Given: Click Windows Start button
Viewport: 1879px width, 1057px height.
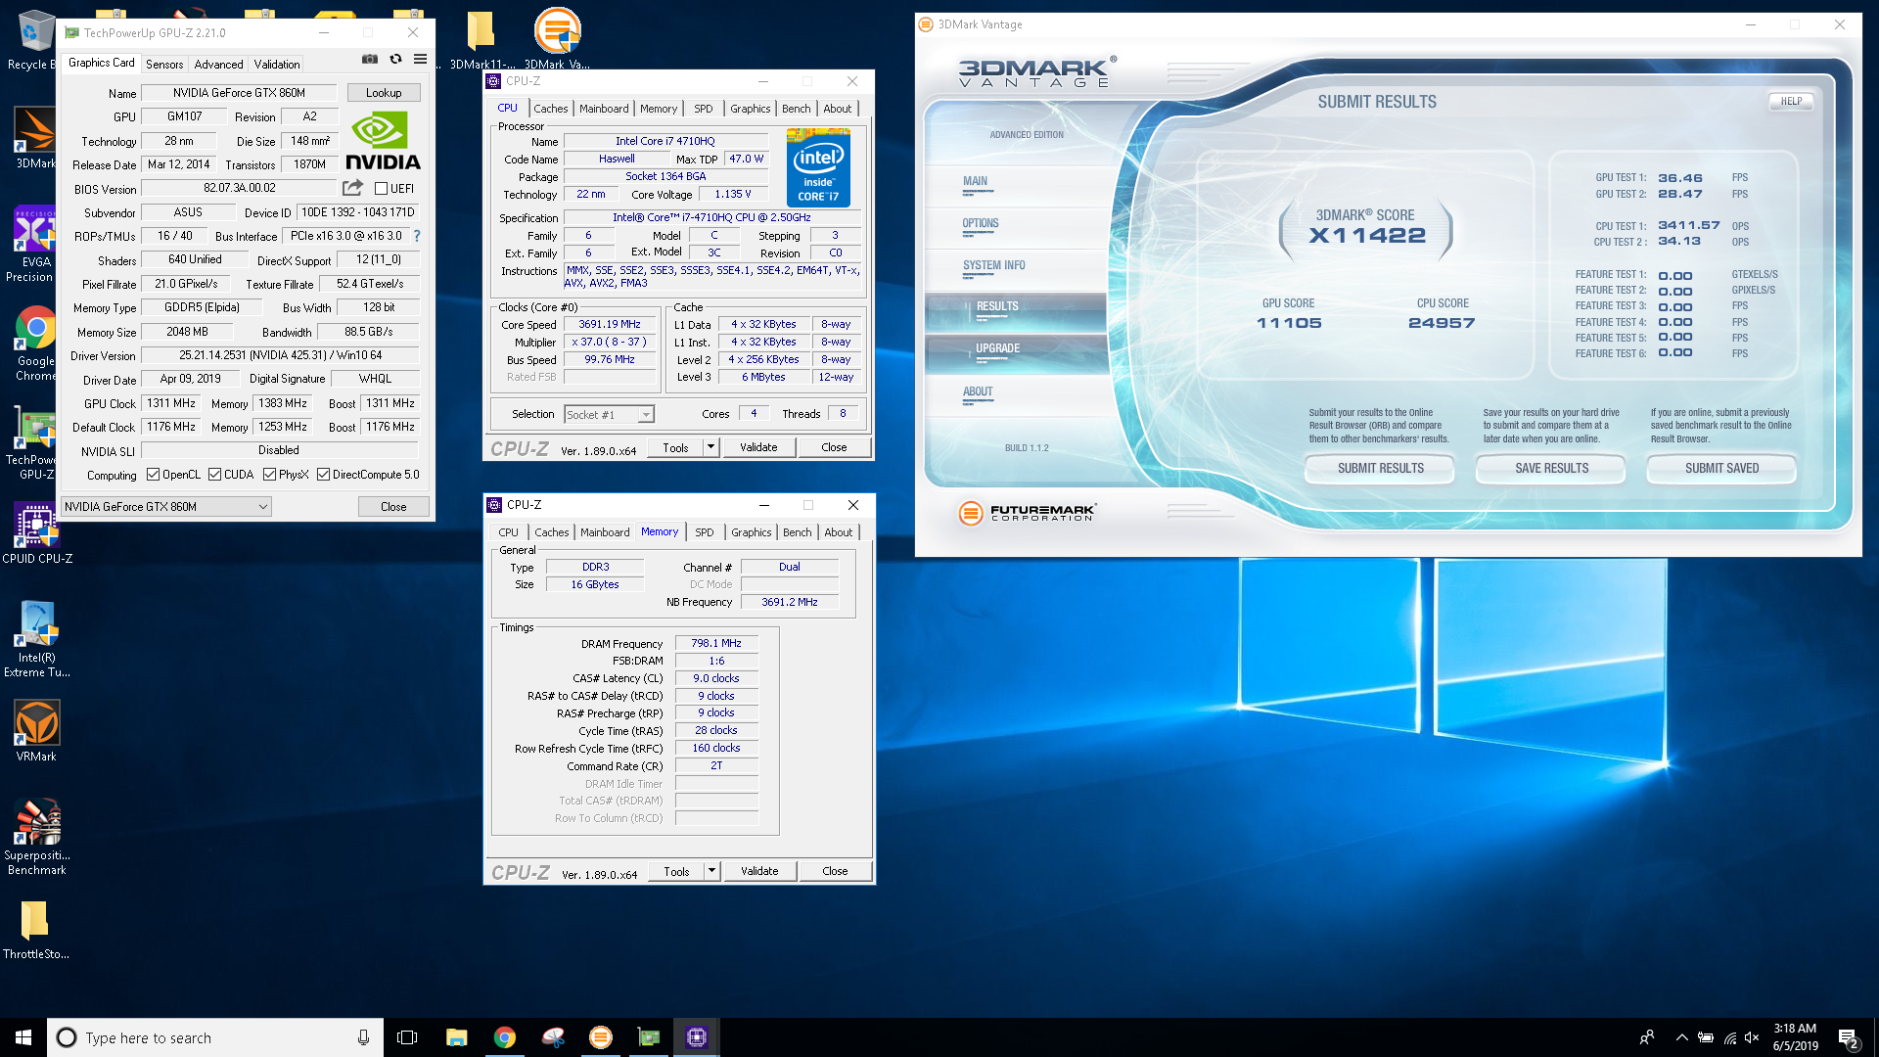Looking at the screenshot, I should pos(23,1037).
